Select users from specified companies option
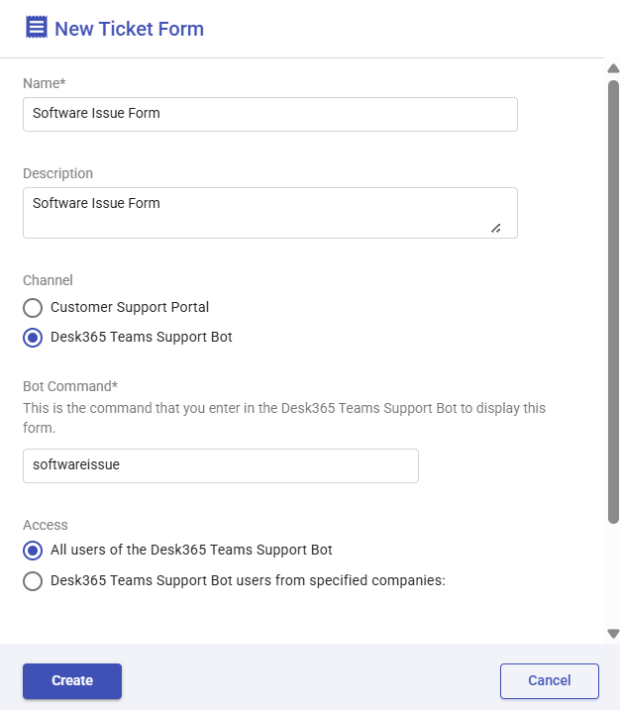Viewport: 620px width, 710px height. point(33,581)
